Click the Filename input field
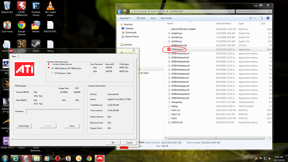This screenshot has width=288, height=162. point(53,111)
